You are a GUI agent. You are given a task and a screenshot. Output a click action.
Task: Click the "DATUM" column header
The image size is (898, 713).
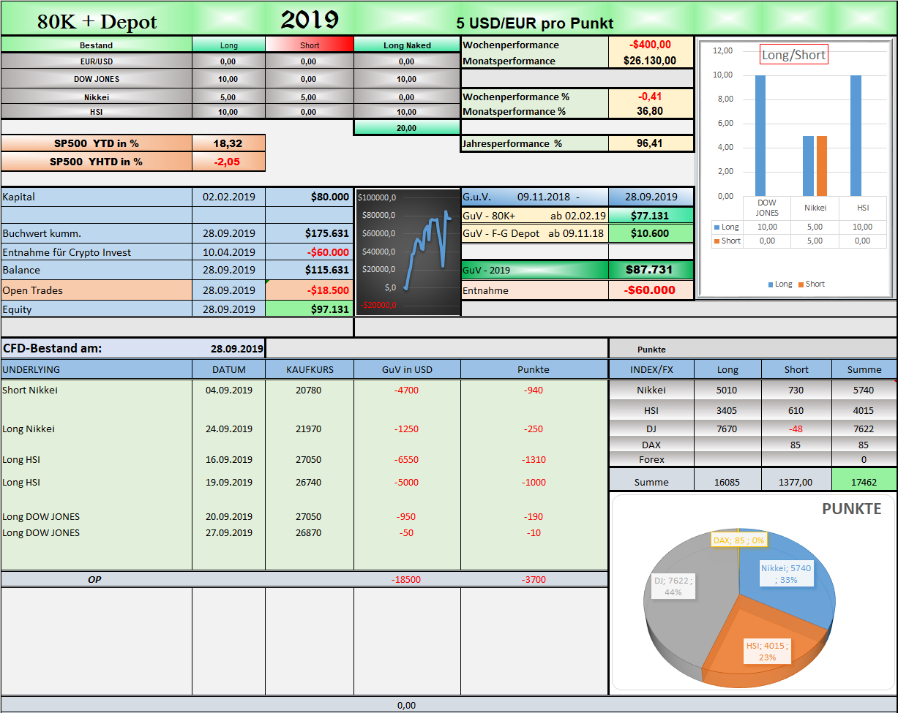tap(229, 369)
